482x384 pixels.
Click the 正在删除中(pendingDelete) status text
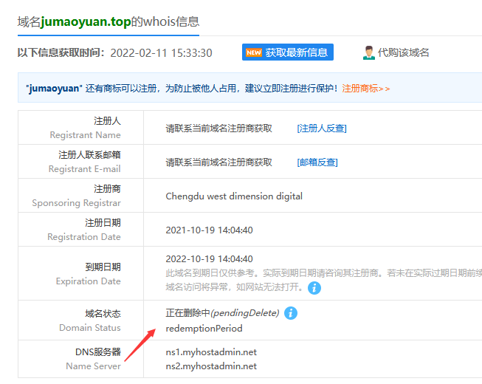pyautogui.click(x=222, y=313)
